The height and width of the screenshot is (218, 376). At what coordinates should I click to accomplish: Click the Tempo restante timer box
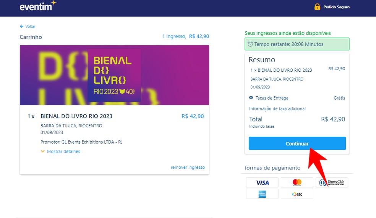[x=297, y=44]
